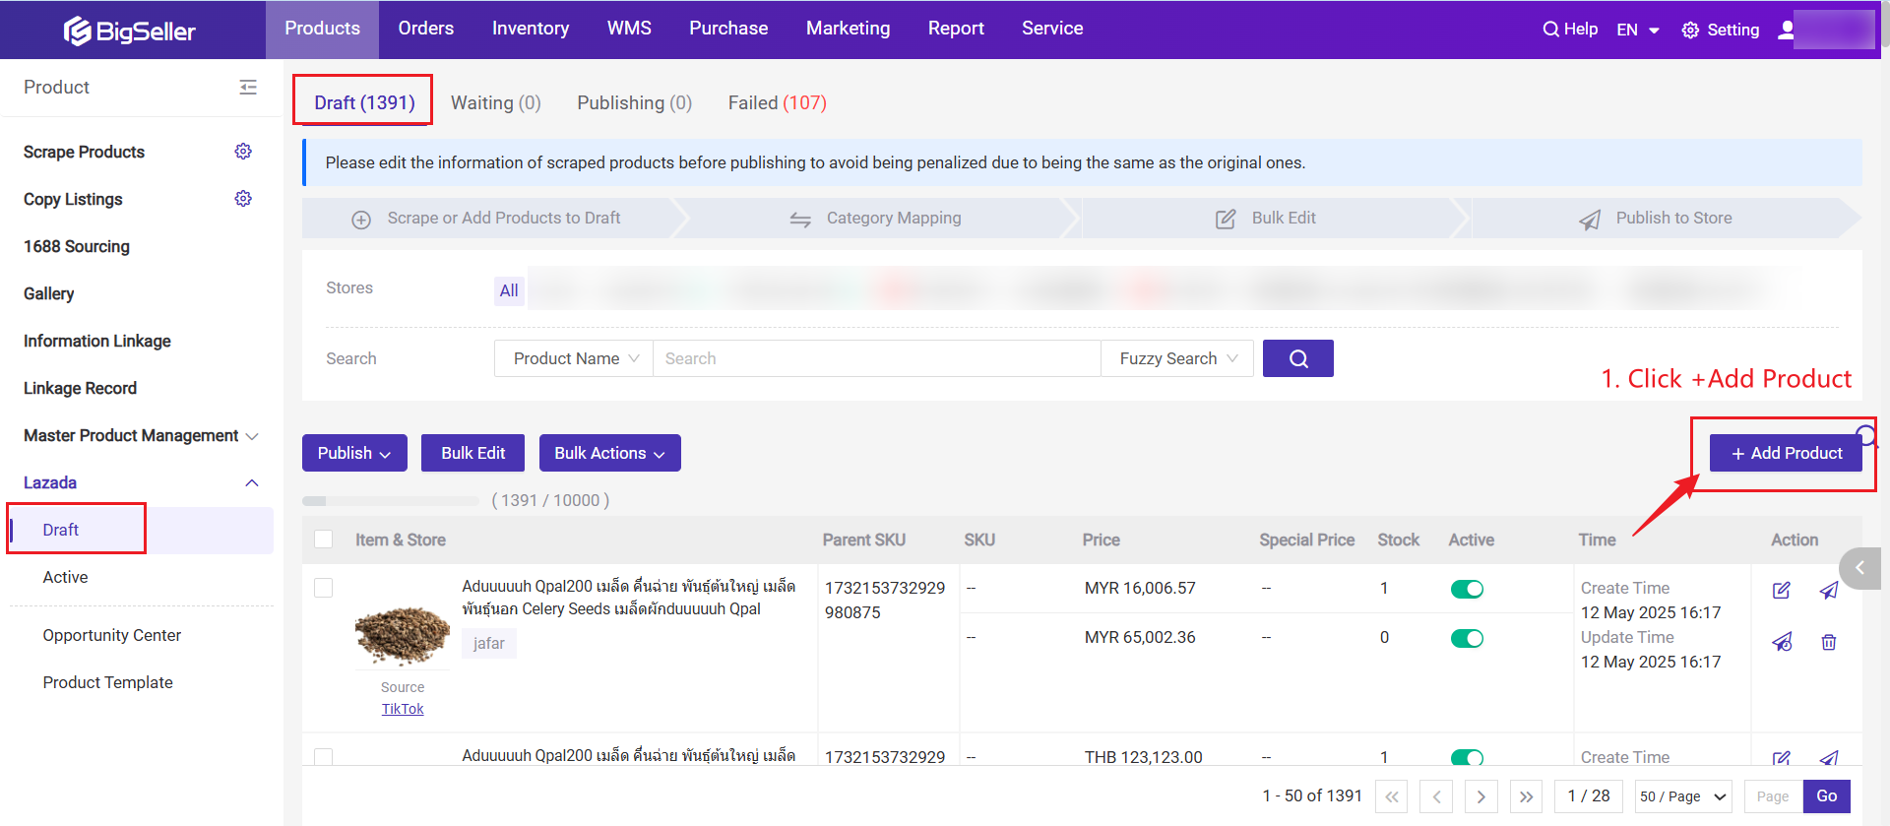Click the search magnifier button
Image resolution: width=1890 pixels, height=826 pixels.
pos(1297,358)
